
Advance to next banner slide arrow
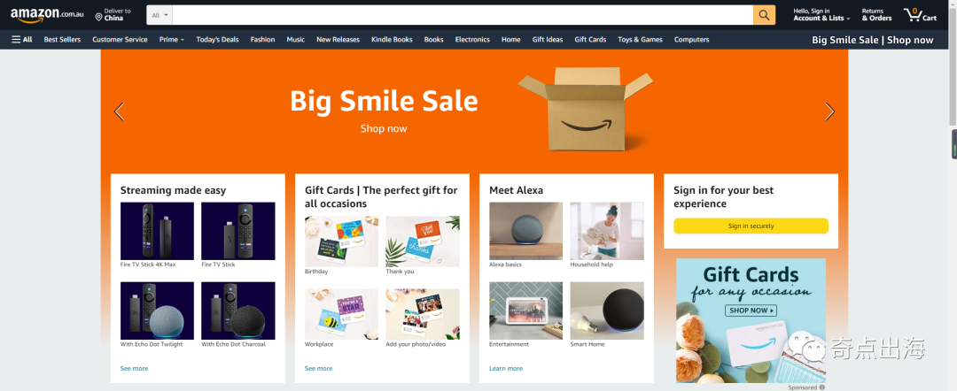(x=829, y=111)
